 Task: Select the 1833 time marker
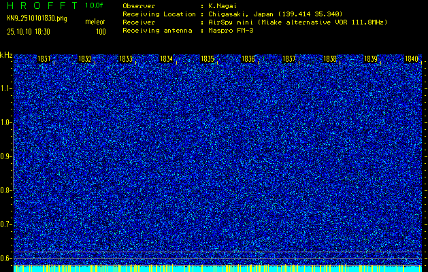pos(126,59)
